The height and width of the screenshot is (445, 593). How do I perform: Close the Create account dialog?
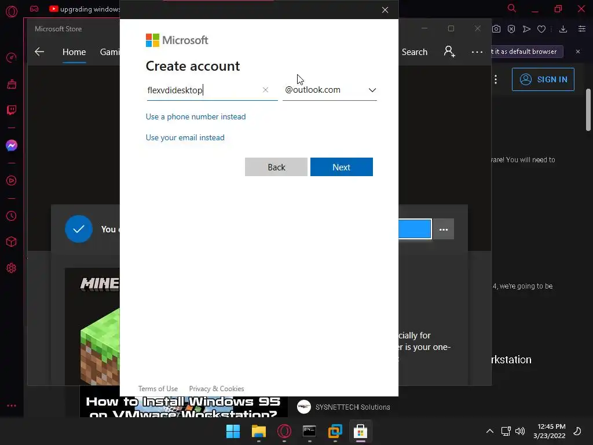385,10
